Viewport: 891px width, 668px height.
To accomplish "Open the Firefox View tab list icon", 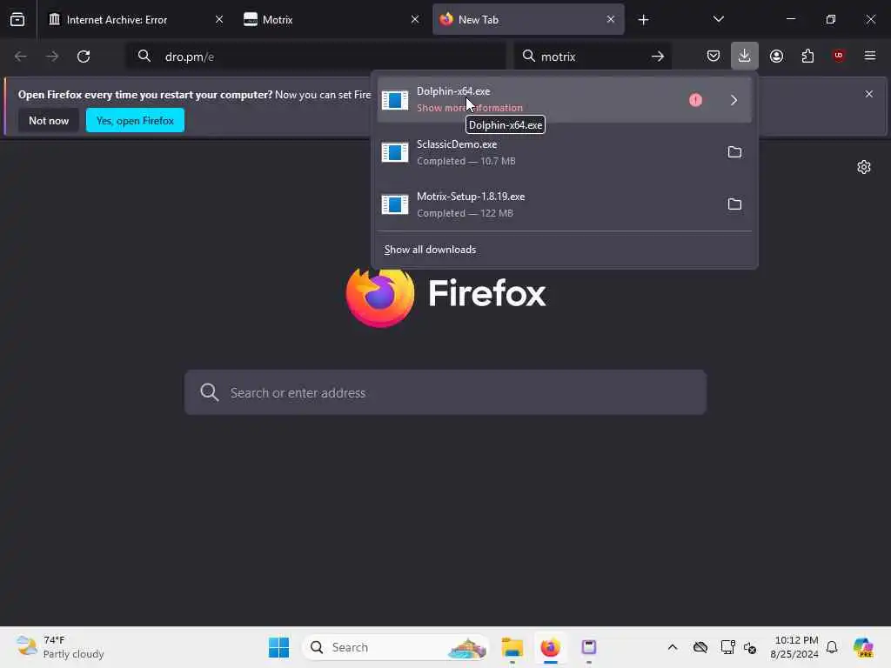I will pos(17,19).
